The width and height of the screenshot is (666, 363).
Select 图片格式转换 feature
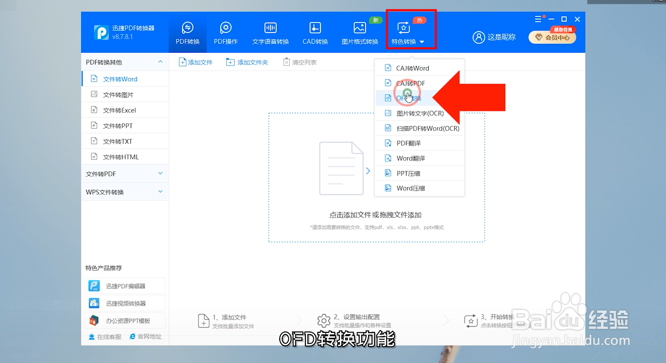click(x=359, y=32)
